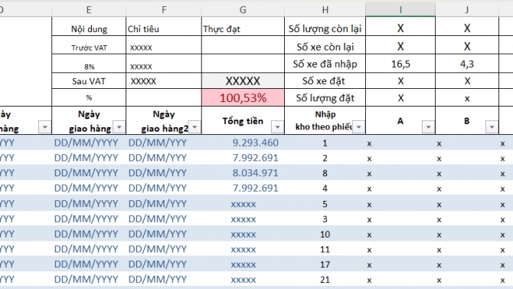
Task: Open the filter dropdown in the partially cut-off 'hàng' column
Action: point(45,126)
